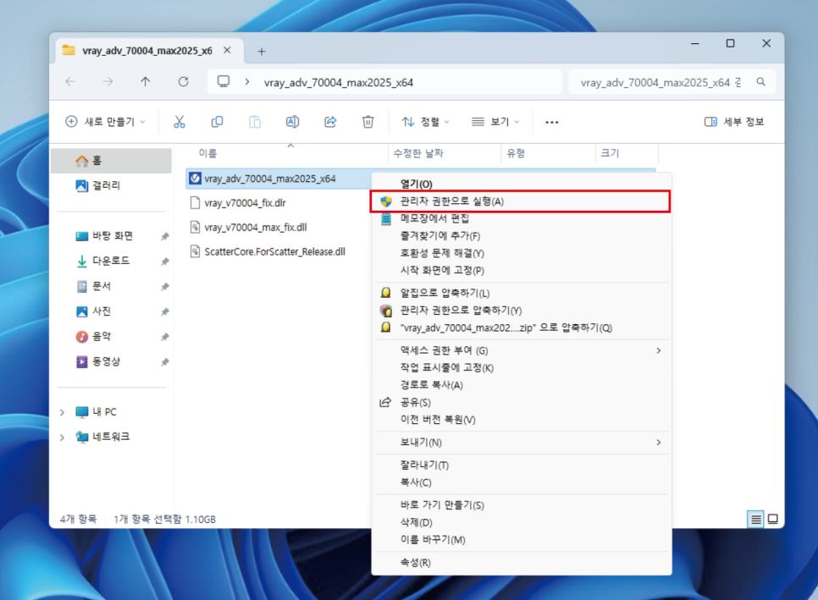Unpin 바탕 화면 using its pin icon

click(165, 236)
